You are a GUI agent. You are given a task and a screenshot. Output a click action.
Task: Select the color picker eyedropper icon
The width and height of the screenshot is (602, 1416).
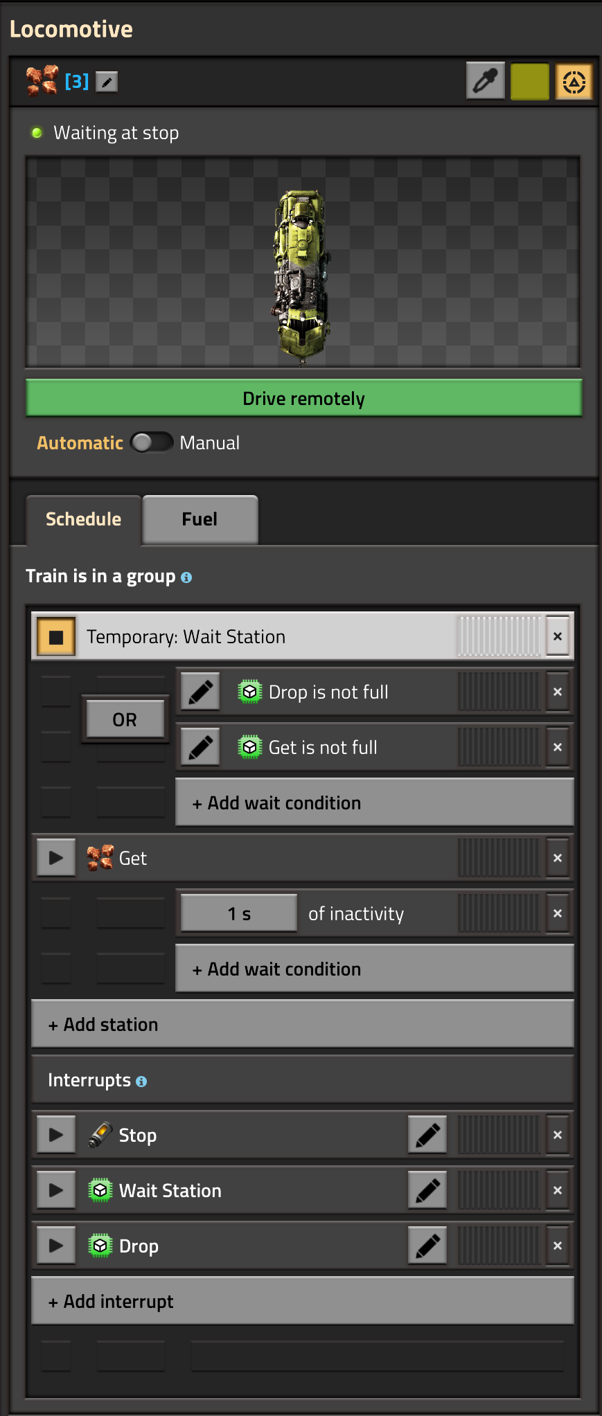[486, 82]
